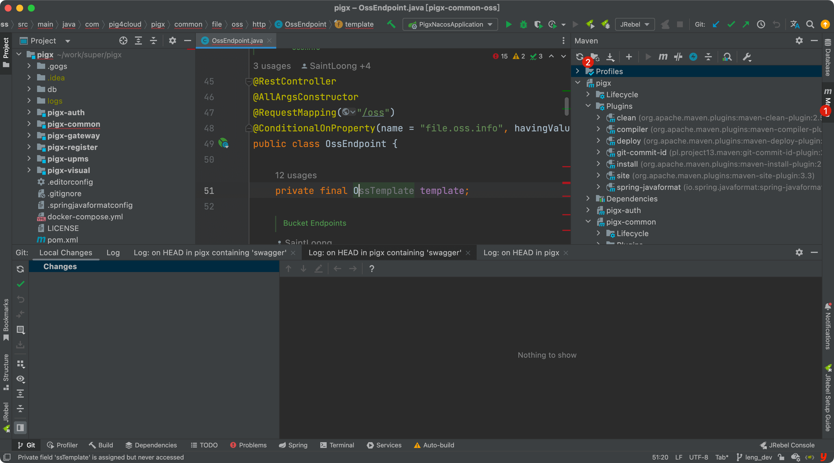The width and height of the screenshot is (834, 463).
Task: Expand all icon in Project panel header
Action: [x=138, y=41]
